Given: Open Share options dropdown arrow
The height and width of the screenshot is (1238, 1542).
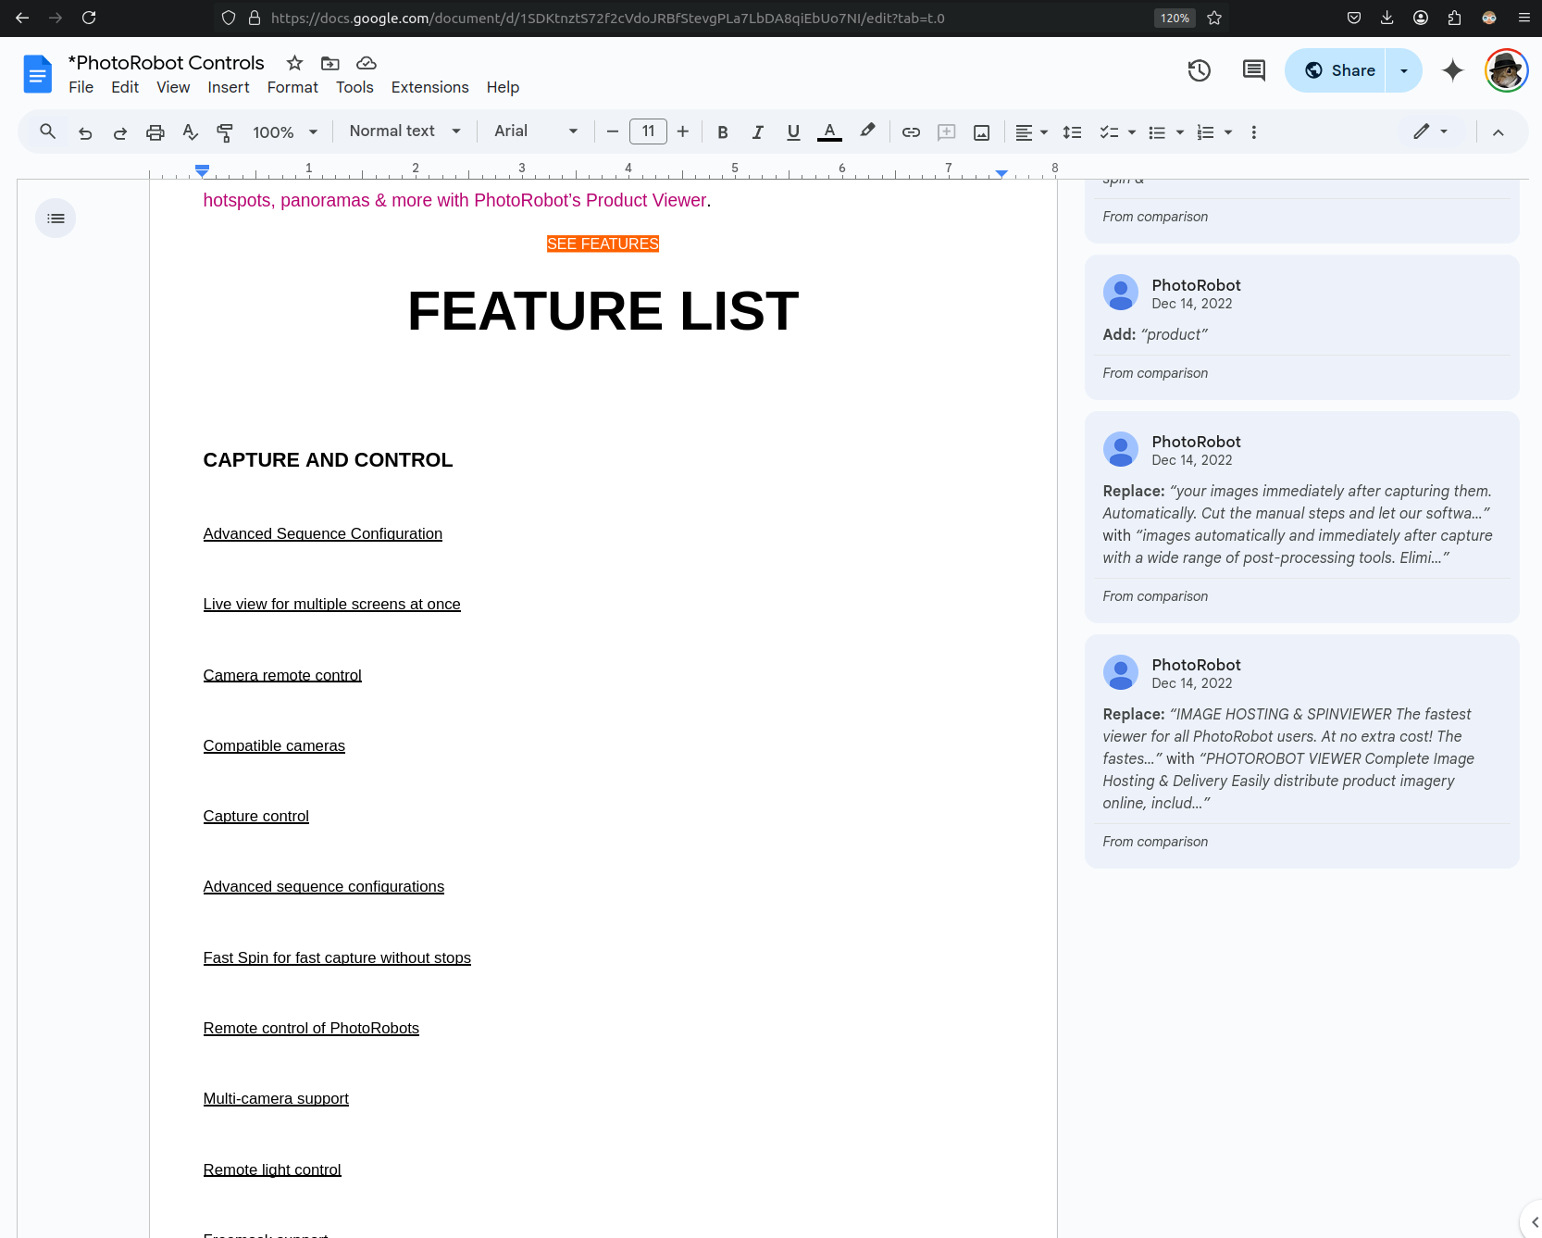Looking at the screenshot, I should 1404,70.
